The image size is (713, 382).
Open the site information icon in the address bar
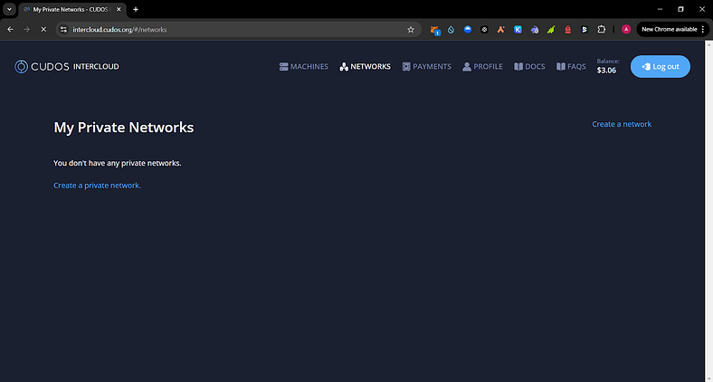[63, 30]
